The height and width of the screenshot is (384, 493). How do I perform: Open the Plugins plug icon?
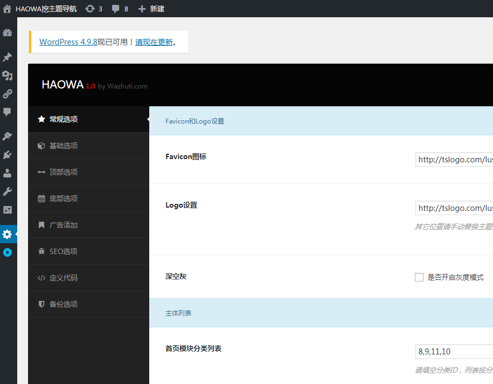click(x=7, y=154)
